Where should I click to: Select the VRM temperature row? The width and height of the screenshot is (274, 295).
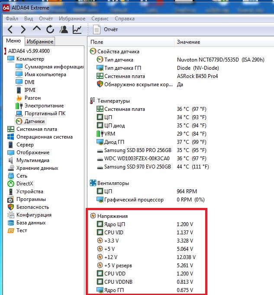pyautogui.click(x=152, y=134)
